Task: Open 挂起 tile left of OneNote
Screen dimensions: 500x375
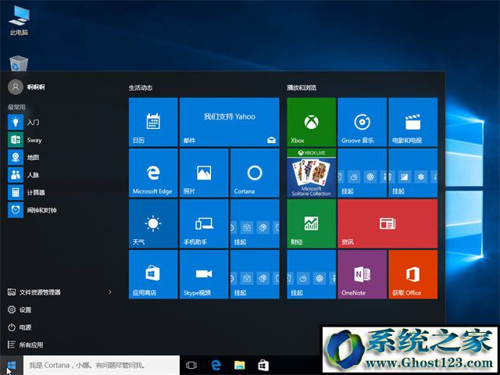Action: [312, 274]
